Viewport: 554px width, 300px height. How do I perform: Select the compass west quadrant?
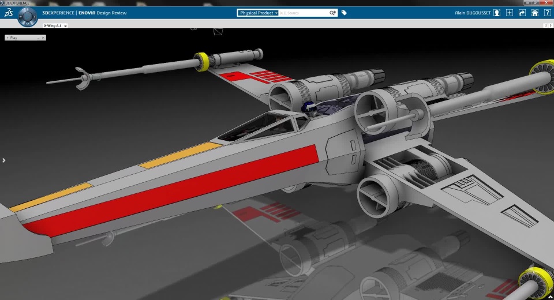21,17
